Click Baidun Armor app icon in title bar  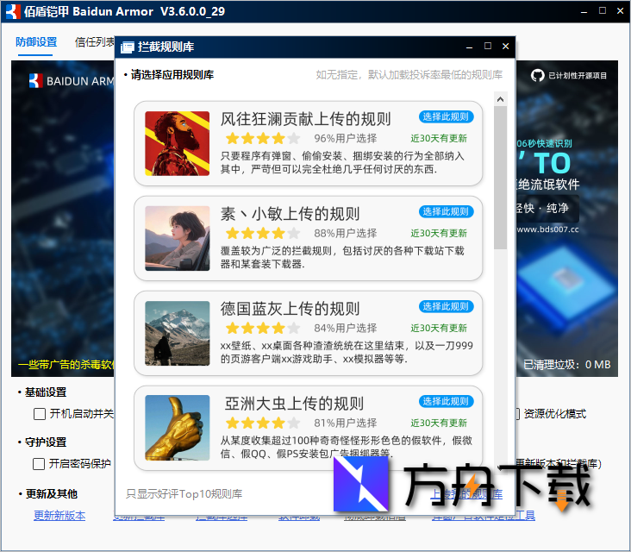[13, 11]
